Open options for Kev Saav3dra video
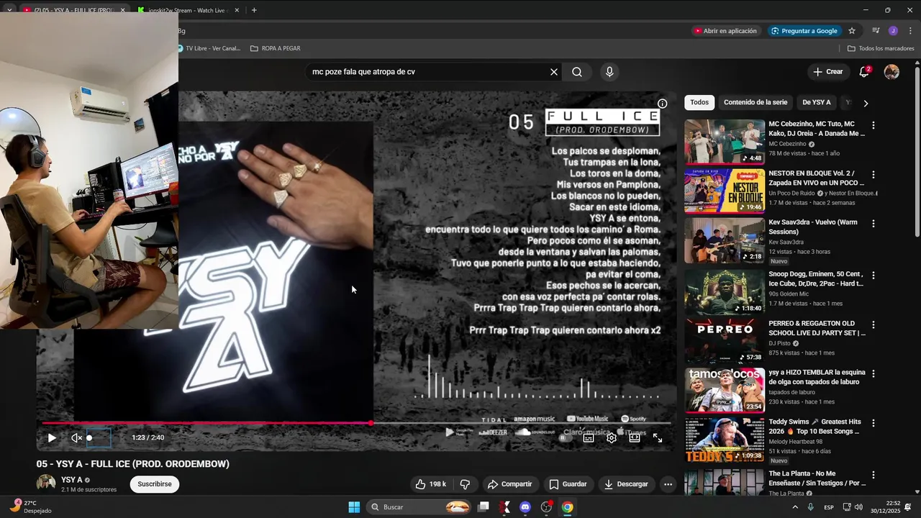Screen dimensions: 921x518 [874, 224]
